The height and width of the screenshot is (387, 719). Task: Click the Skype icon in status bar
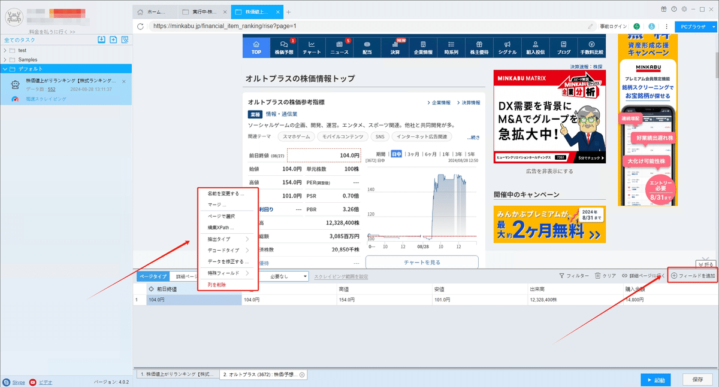click(6, 382)
